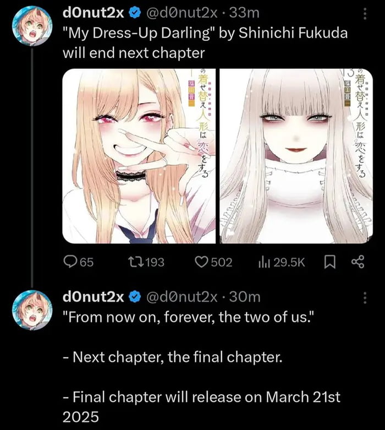Image resolution: width=385 pixels, height=430 pixels.
Task: Like the post with 502 hearts
Action: tap(201, 262)
